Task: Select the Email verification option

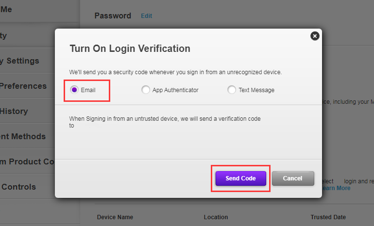Action: pos(74,90)
